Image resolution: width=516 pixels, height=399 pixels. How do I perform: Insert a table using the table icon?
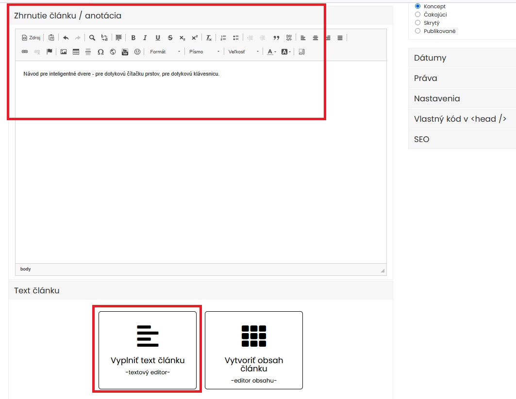[76, 52]
